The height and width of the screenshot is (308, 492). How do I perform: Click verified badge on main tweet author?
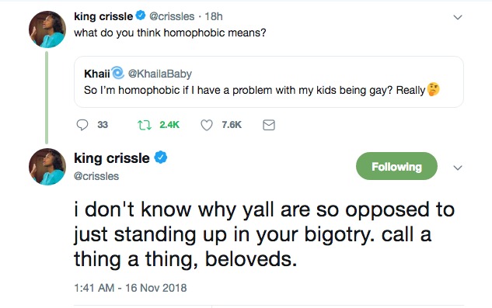point(160,157)
